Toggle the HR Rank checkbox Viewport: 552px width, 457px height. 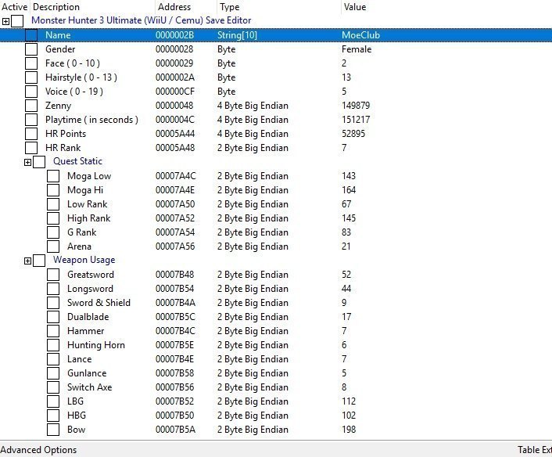pos(31,148)
